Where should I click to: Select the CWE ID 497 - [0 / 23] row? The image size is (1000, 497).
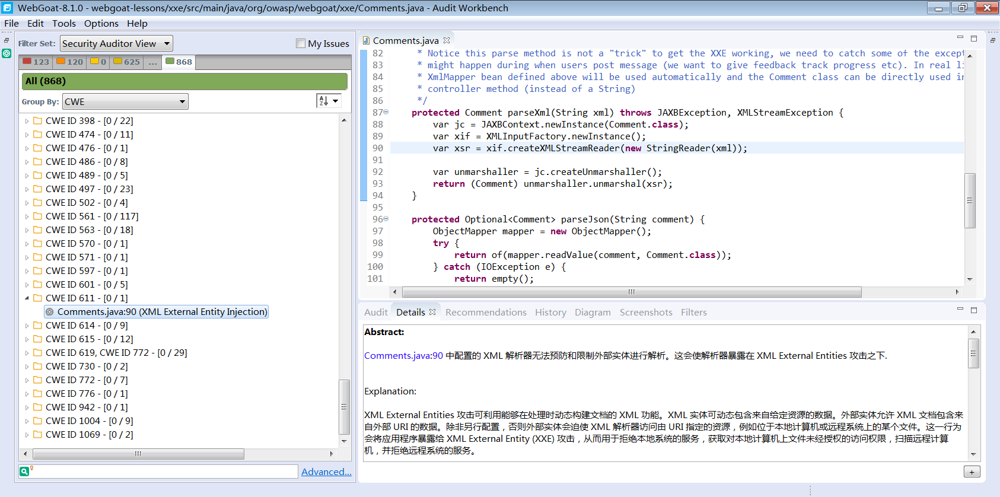89,189
